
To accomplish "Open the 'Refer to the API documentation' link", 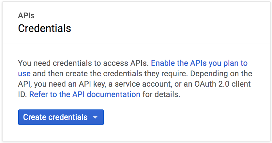I will (x=85, y=94).
